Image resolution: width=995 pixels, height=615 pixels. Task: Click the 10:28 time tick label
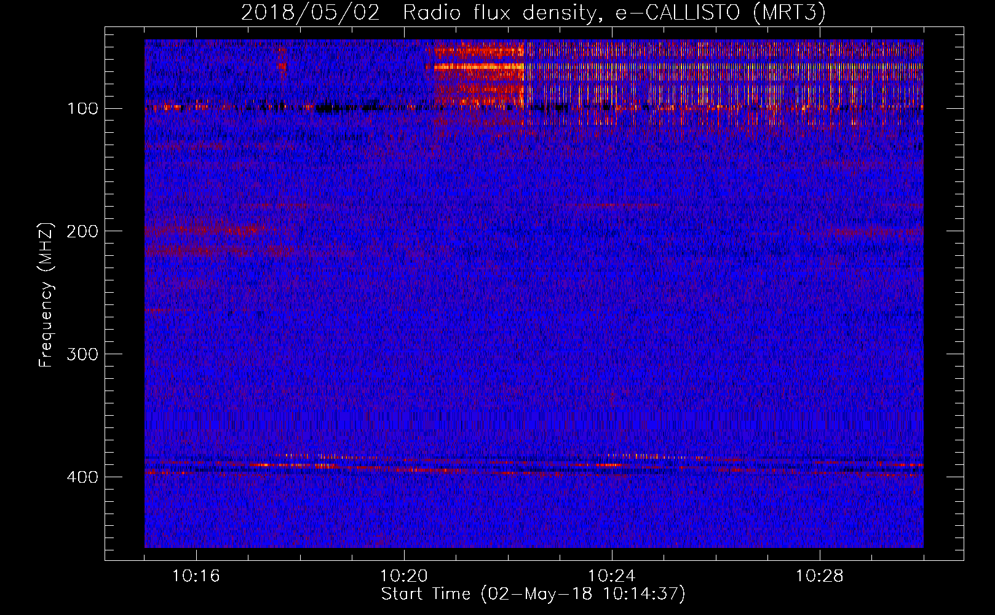pos(820,576)
